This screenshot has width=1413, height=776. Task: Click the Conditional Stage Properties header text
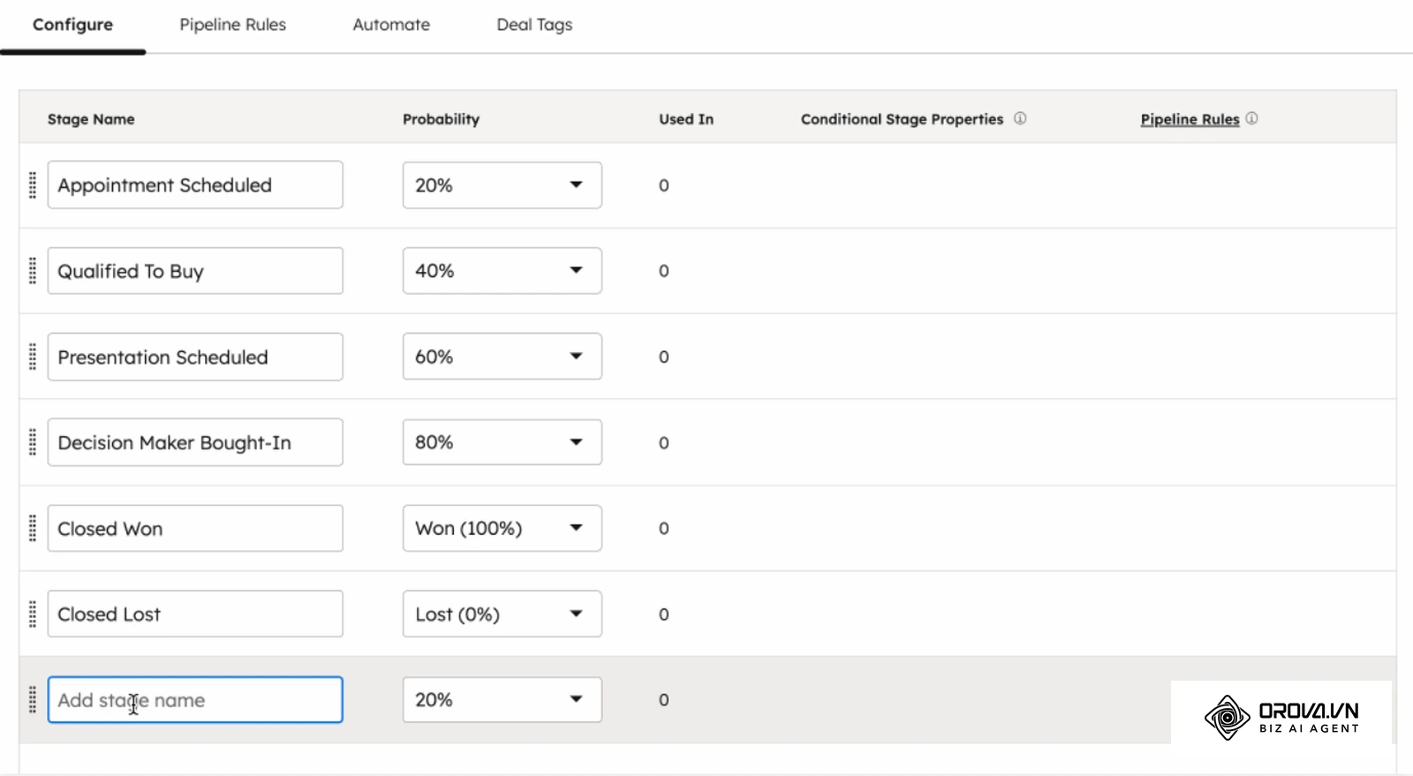tap(902, 119)
